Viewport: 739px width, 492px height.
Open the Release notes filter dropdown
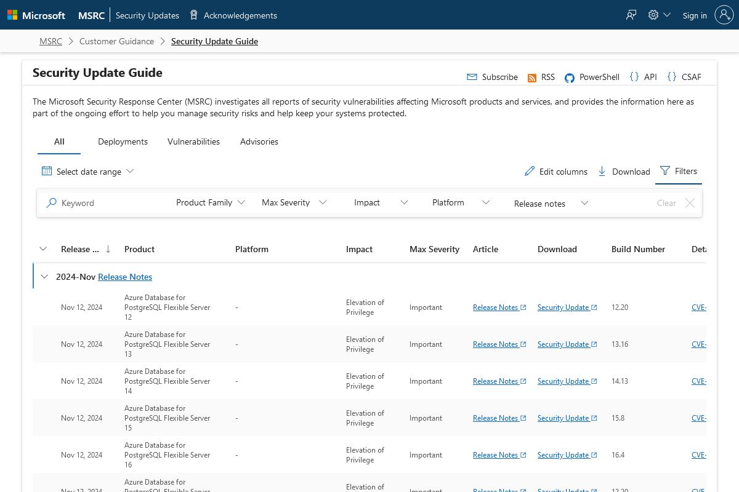pos(551,203)
